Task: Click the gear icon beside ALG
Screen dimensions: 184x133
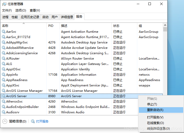Action: pyautogui.click(x=4, y=64)
